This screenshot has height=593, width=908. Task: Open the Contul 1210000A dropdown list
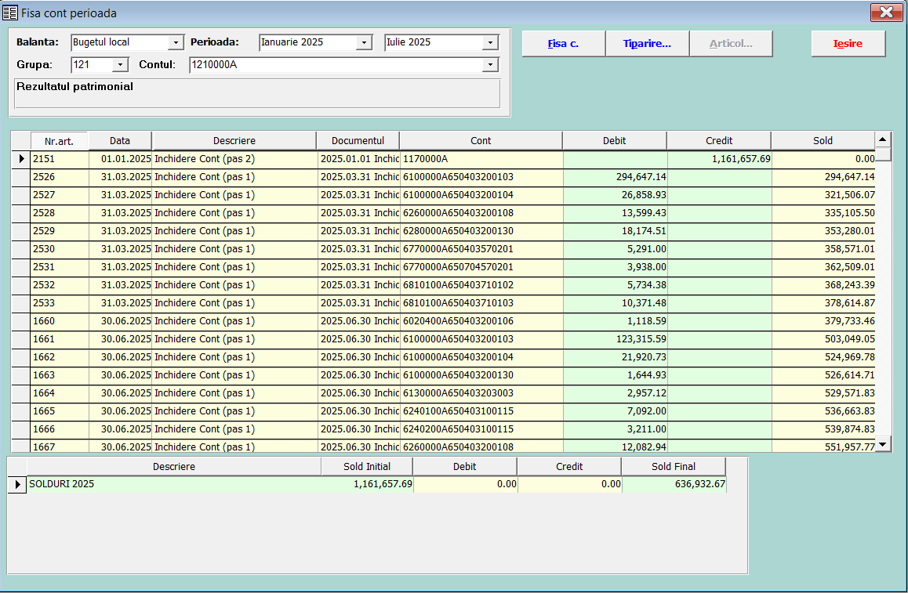(x=491, y=65)
